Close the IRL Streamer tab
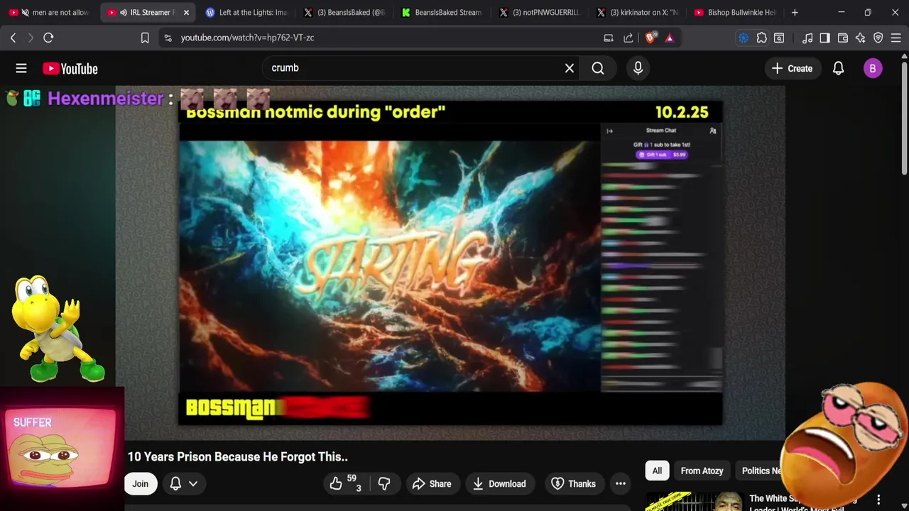The height and width of the screenshot is (511, 909). click(186, 12)
